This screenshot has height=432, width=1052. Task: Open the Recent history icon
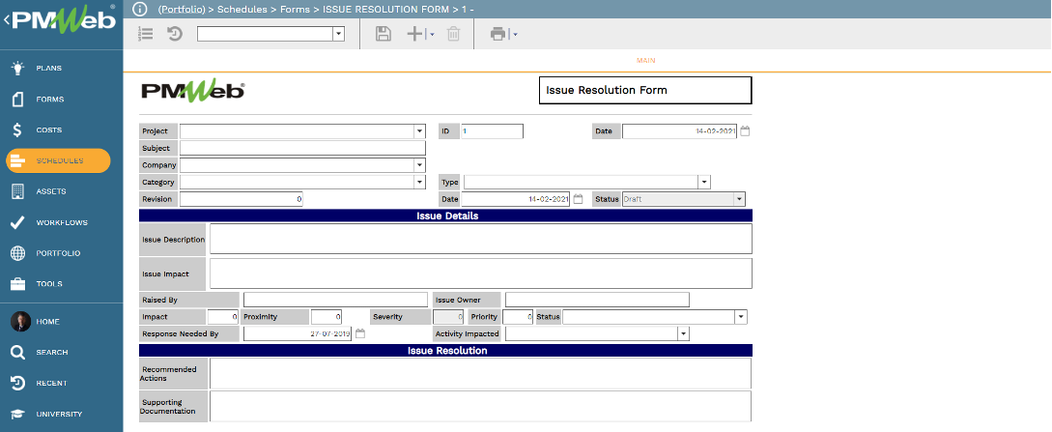coord(18,383)
